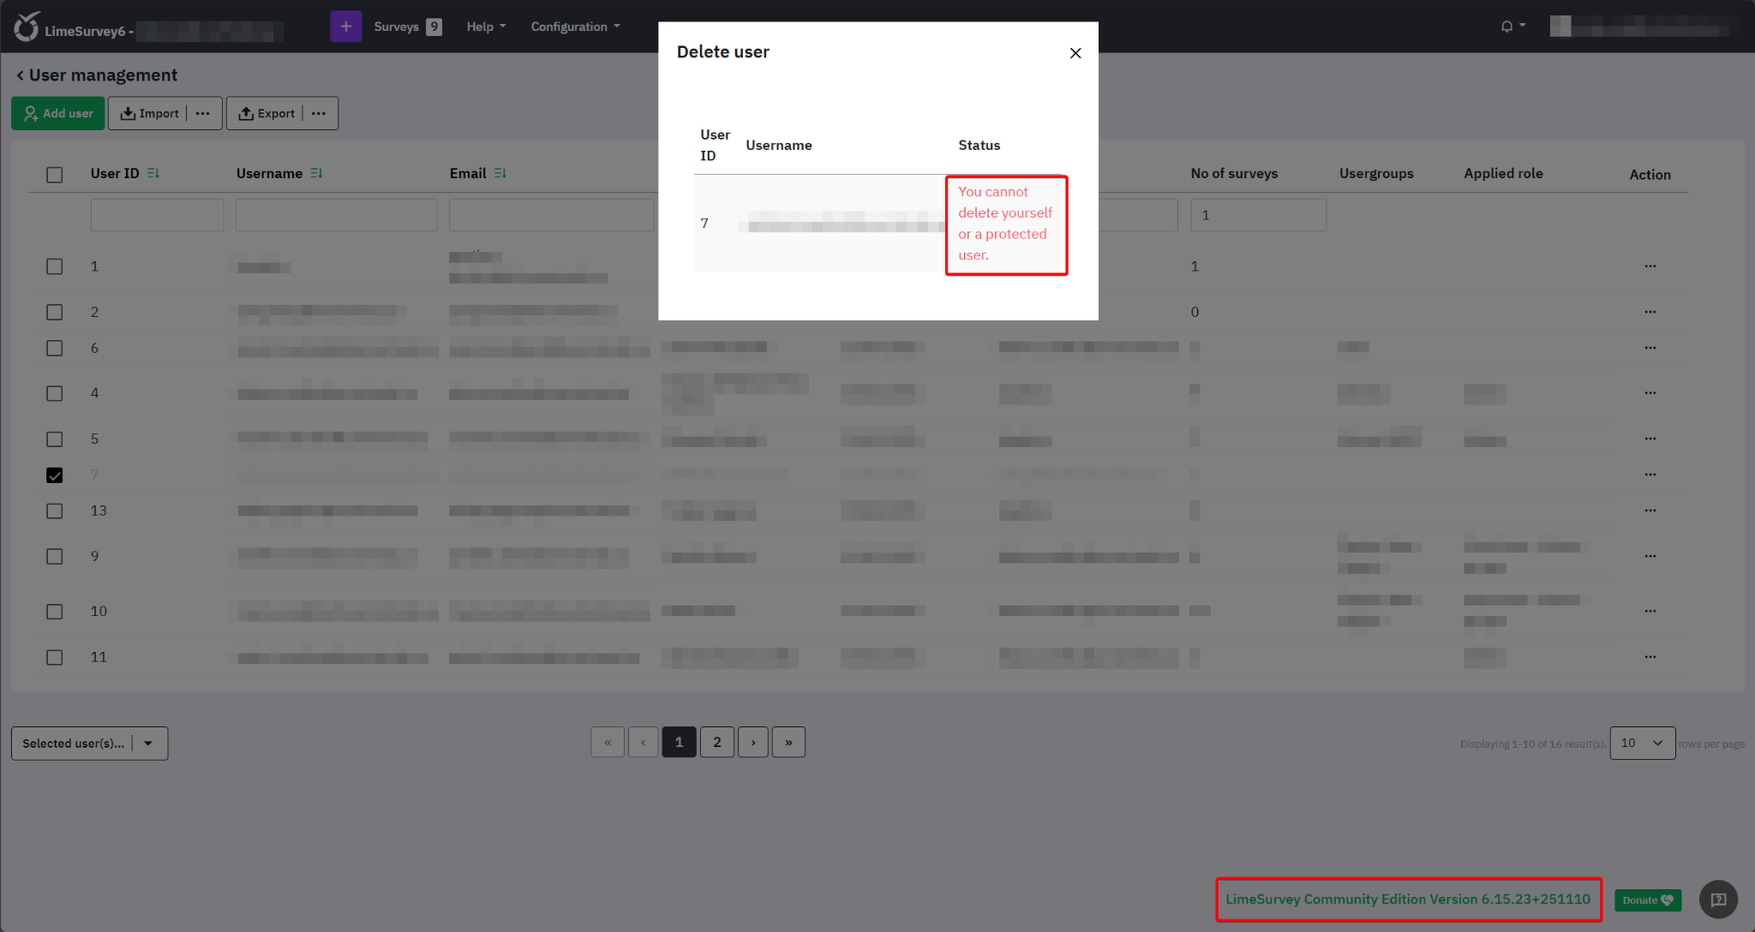Open the rows per page dropdown

[1642, 744]
